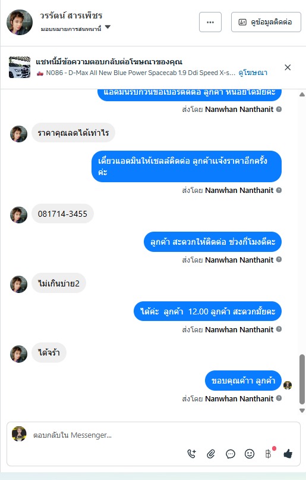Screen dimensions: 306x480
Task: Expand the conversation assignment dropdown arrow
Action: pos(108,27)
